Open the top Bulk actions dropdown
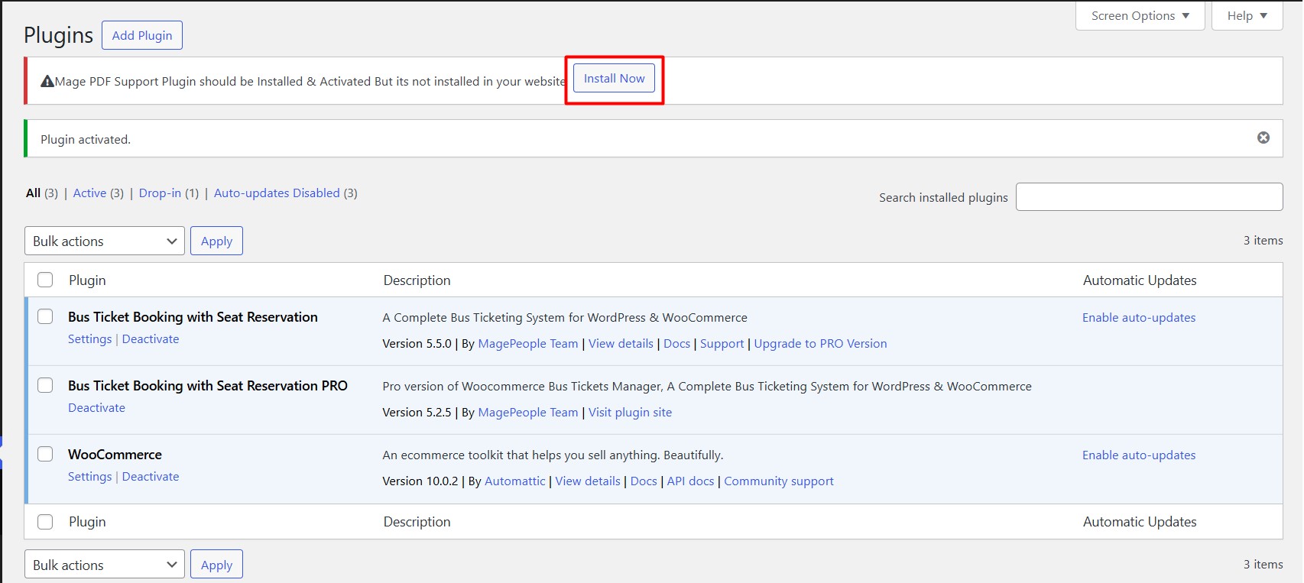Viewport: 1304px width, 583px height. coord(105,241)
